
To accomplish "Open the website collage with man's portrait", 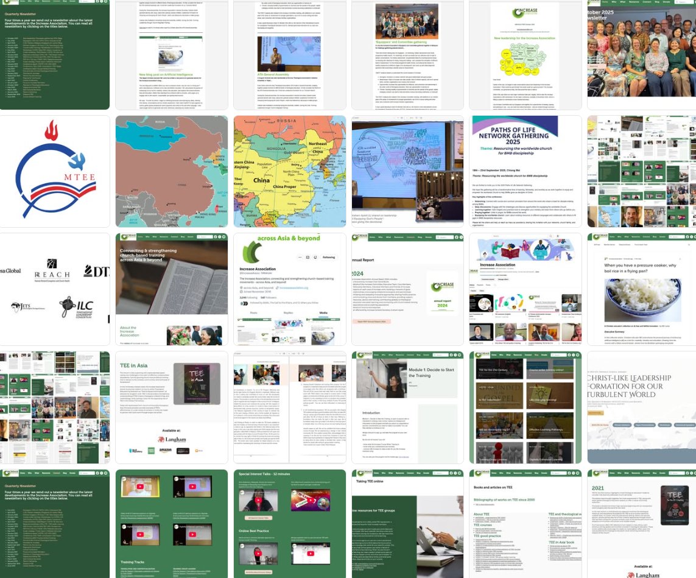I will click(x=642, y=171).
